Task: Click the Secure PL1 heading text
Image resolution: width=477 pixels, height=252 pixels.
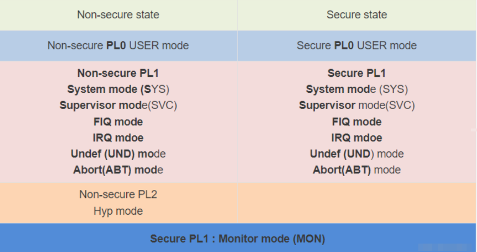Action: [357, 73]
